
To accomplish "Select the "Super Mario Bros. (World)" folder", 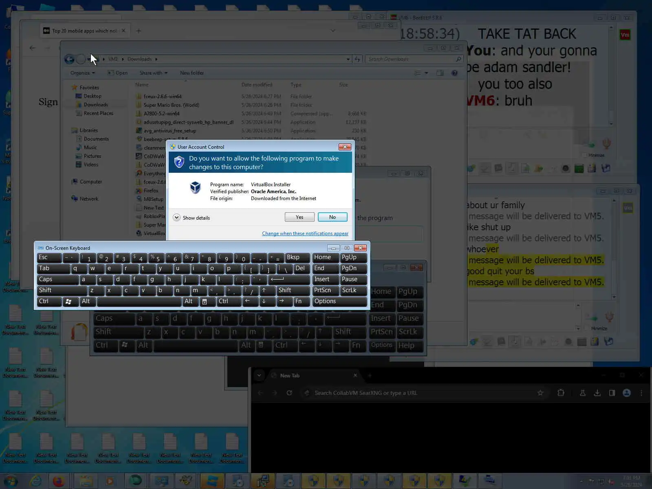I will [171, 105].
